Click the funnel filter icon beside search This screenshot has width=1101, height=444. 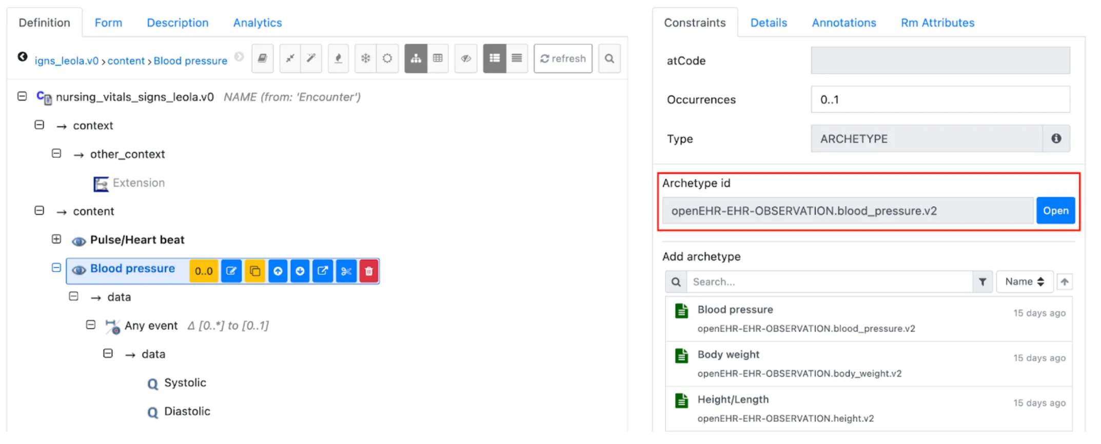pyautogui.click(x=982, y=281)
